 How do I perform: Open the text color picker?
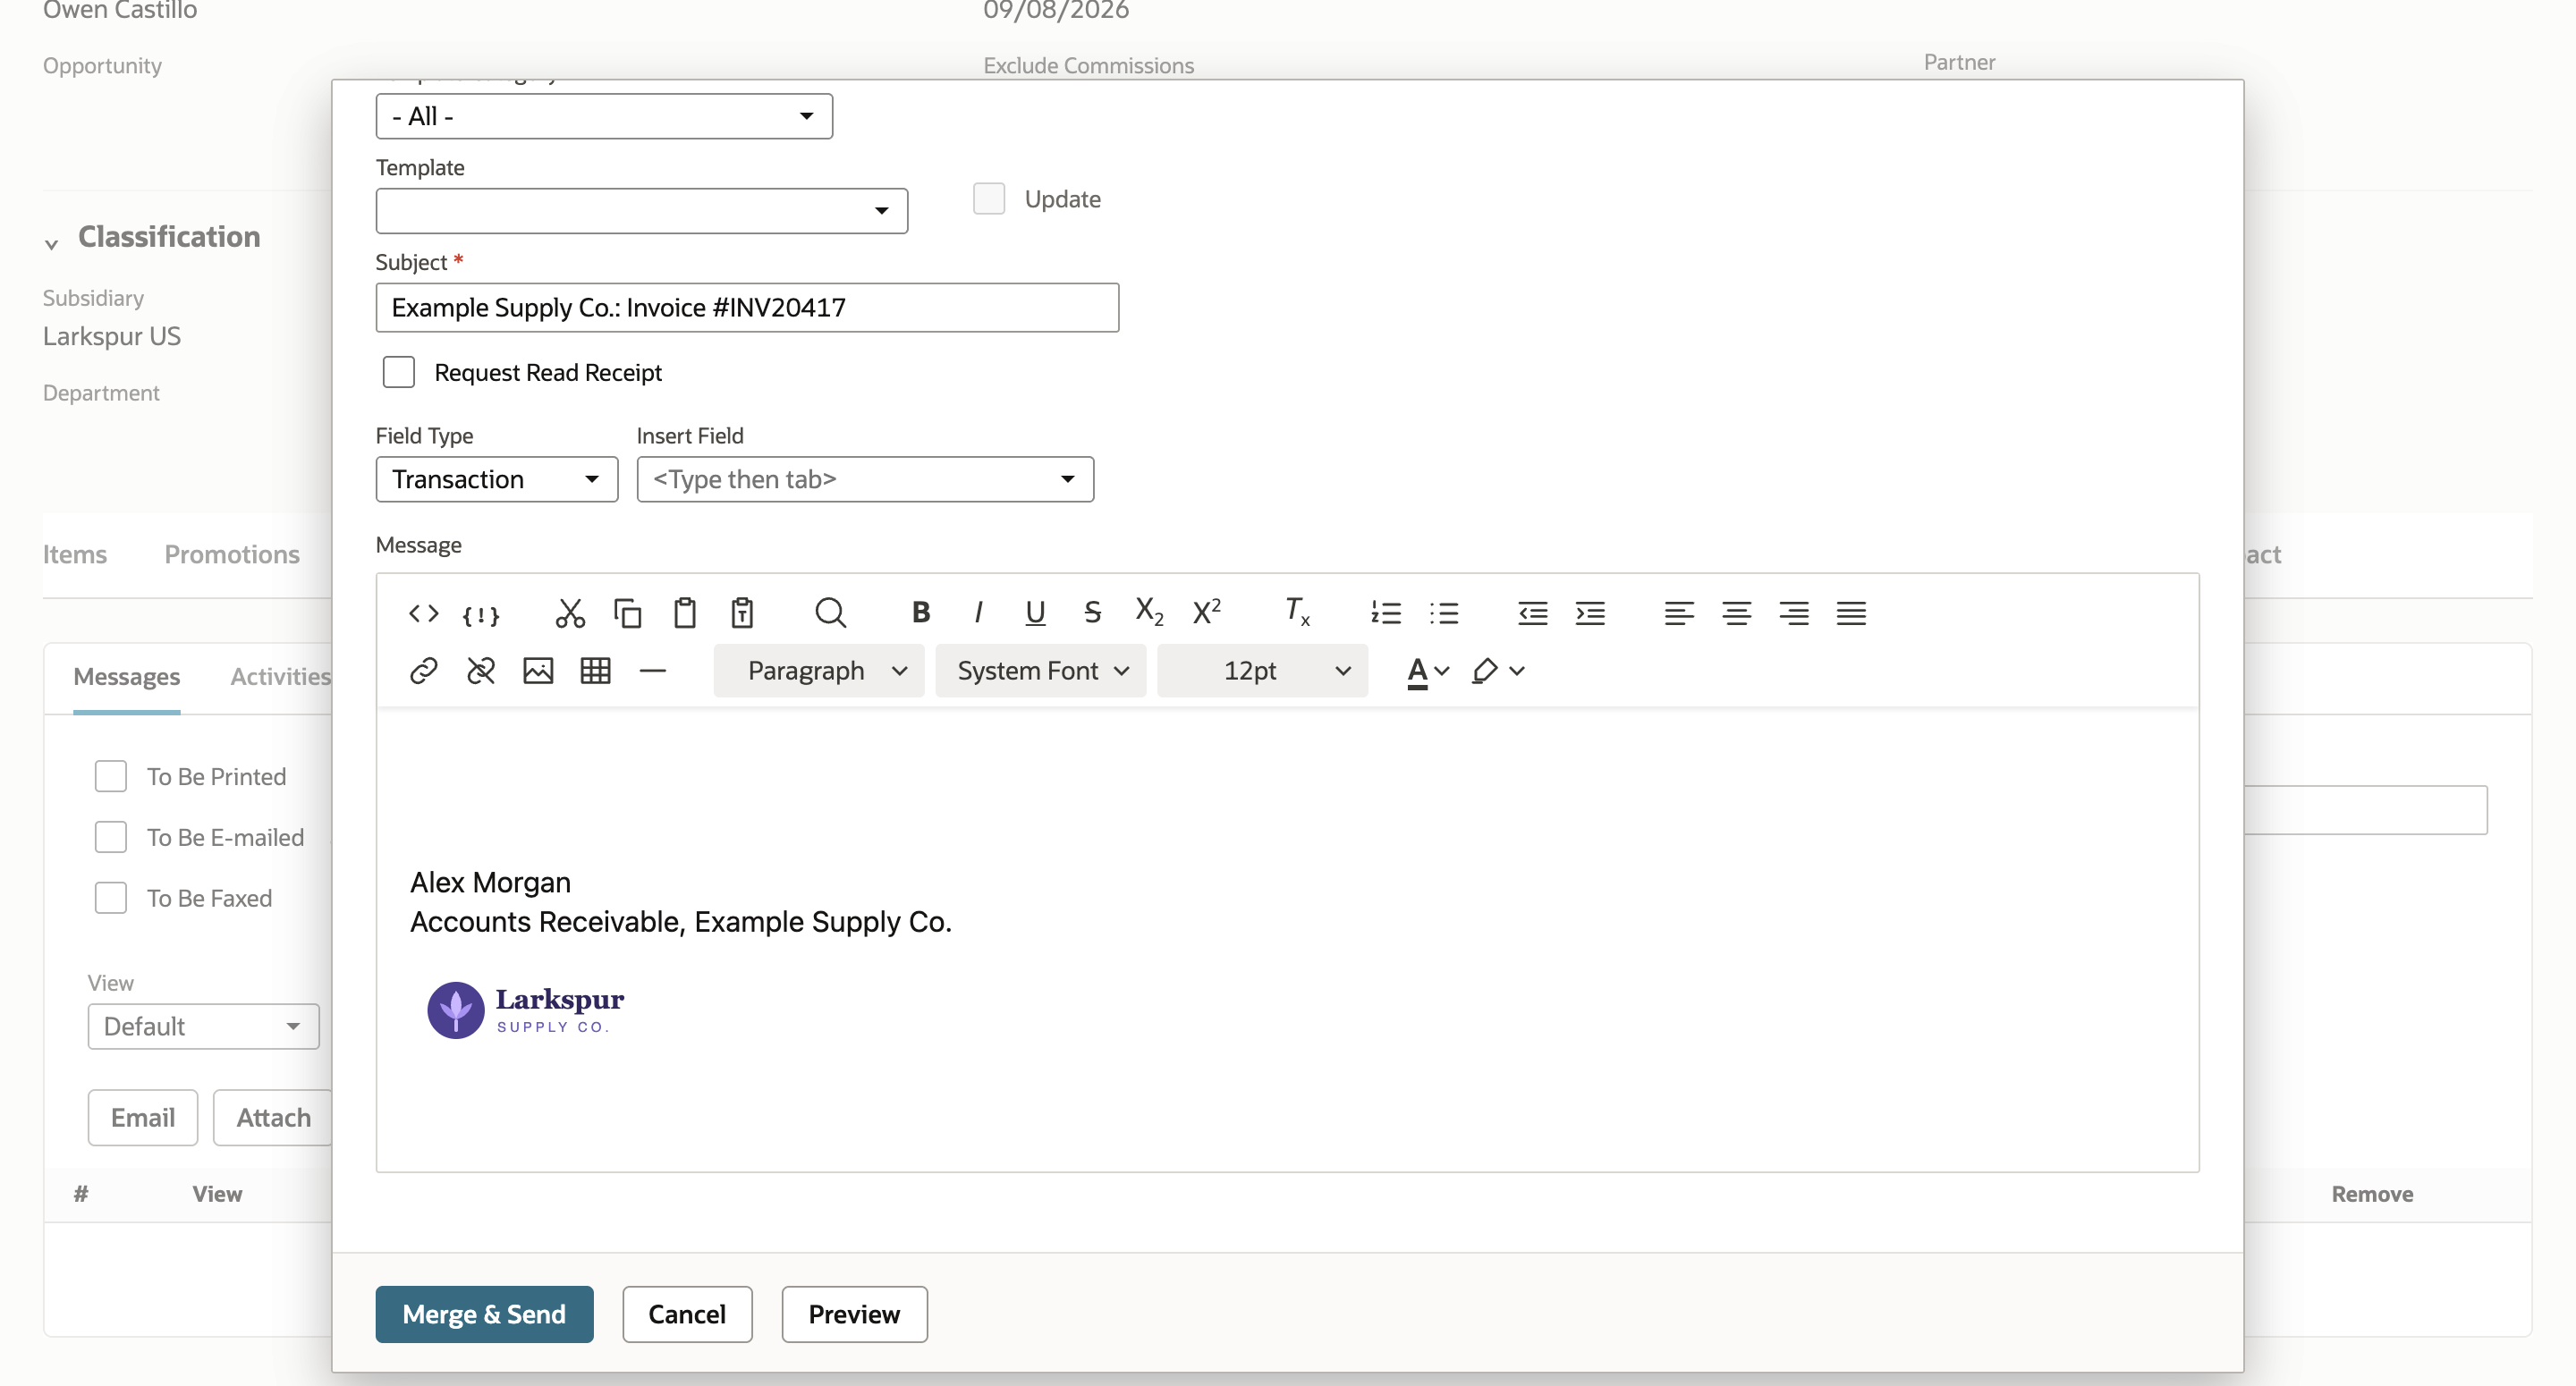click(x=1427, y=671)
